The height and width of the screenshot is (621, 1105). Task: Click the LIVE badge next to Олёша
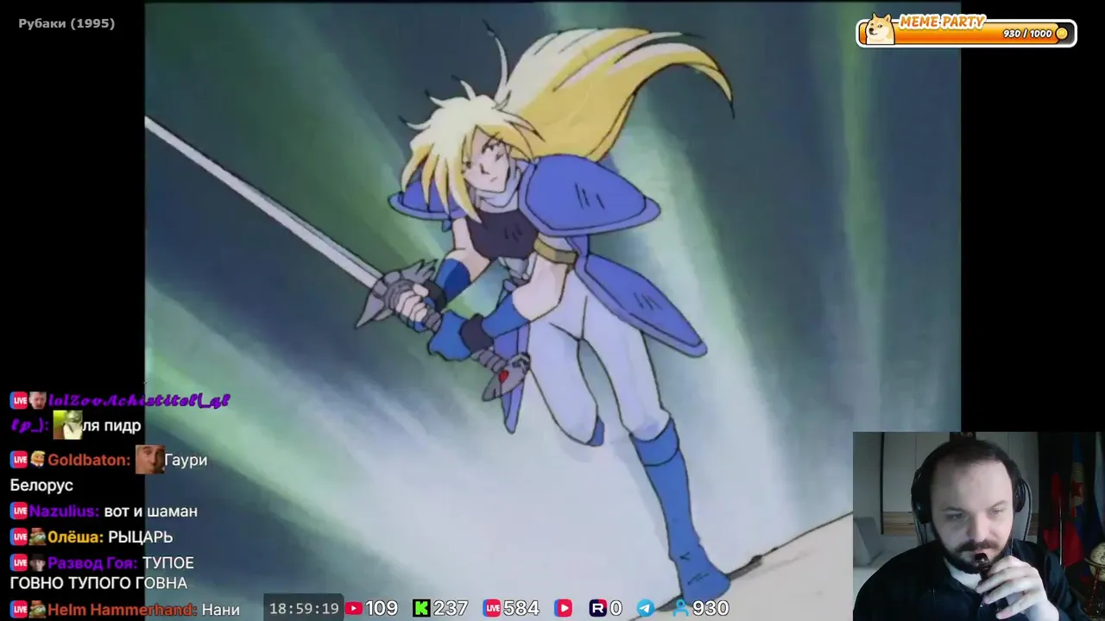[19, 537]
